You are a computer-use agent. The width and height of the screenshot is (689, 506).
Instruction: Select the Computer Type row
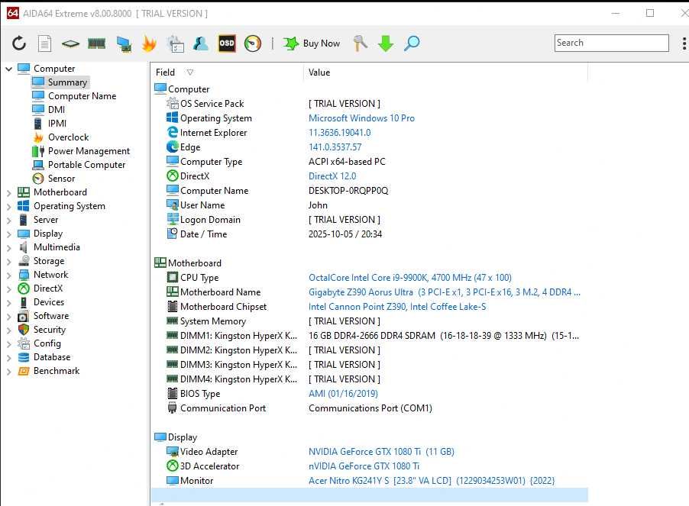[369, 162]
